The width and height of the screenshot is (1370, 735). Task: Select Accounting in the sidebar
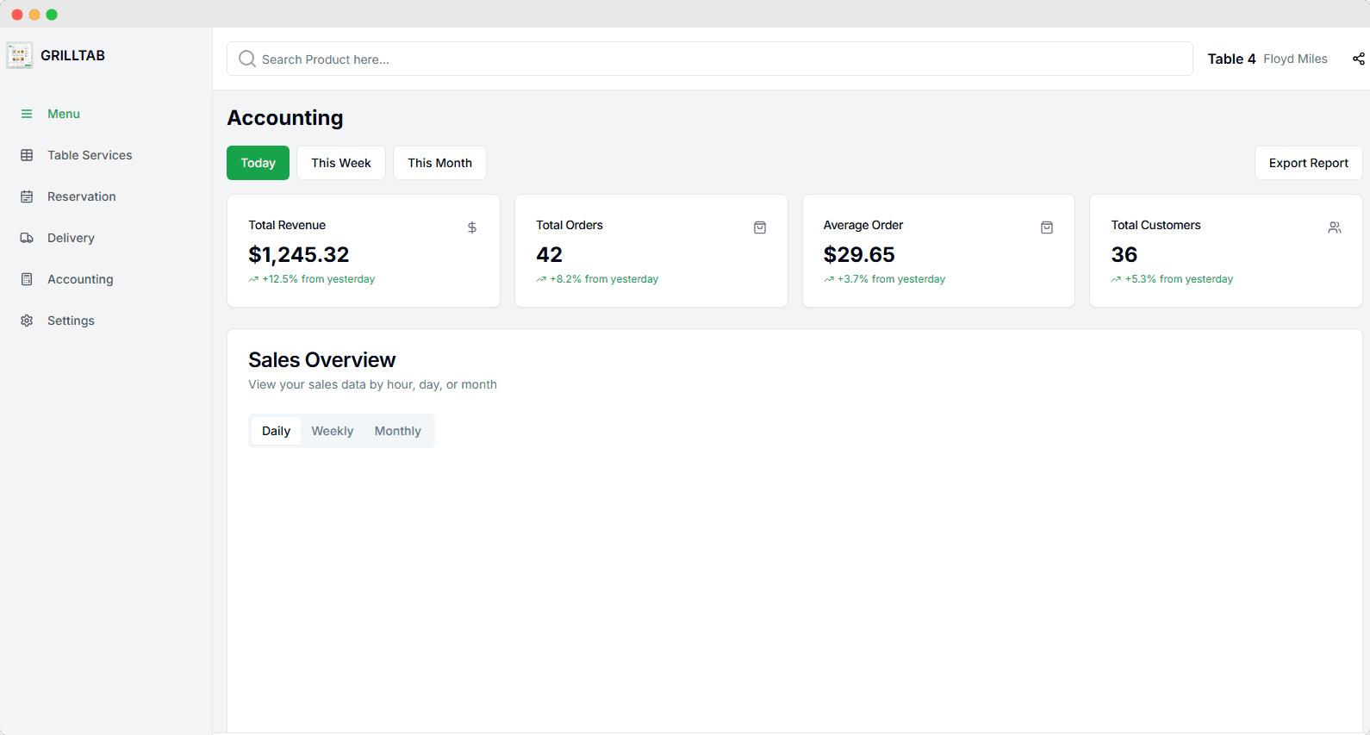pos(80,279)
